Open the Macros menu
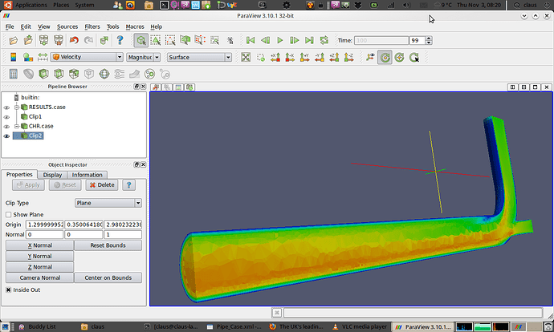This screenshot has height=332, width=554. click(x=135, y=26)
